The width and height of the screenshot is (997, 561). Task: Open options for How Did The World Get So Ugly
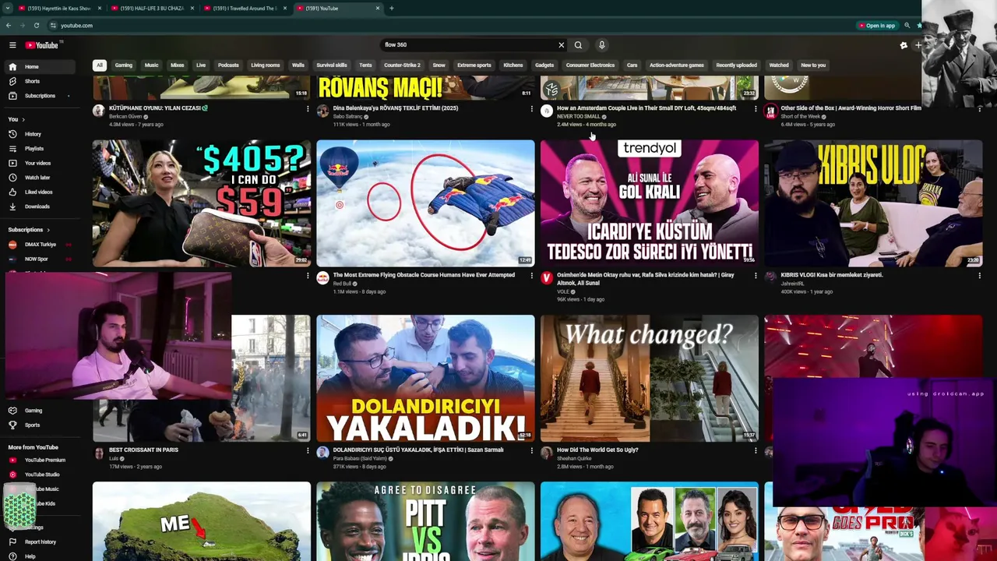756,450
